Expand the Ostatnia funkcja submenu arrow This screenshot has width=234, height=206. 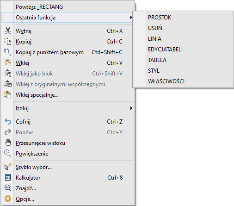tap(131, 18)
